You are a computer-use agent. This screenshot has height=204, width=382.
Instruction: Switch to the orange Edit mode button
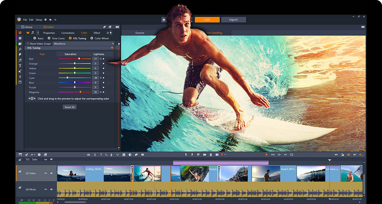(x=207, y=20)
